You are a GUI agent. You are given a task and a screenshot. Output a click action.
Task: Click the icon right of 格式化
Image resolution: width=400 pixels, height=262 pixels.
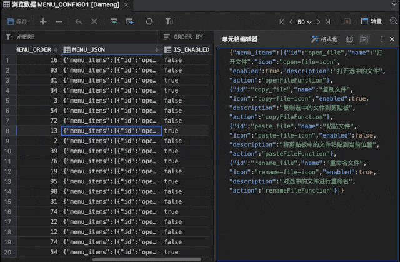349,39
